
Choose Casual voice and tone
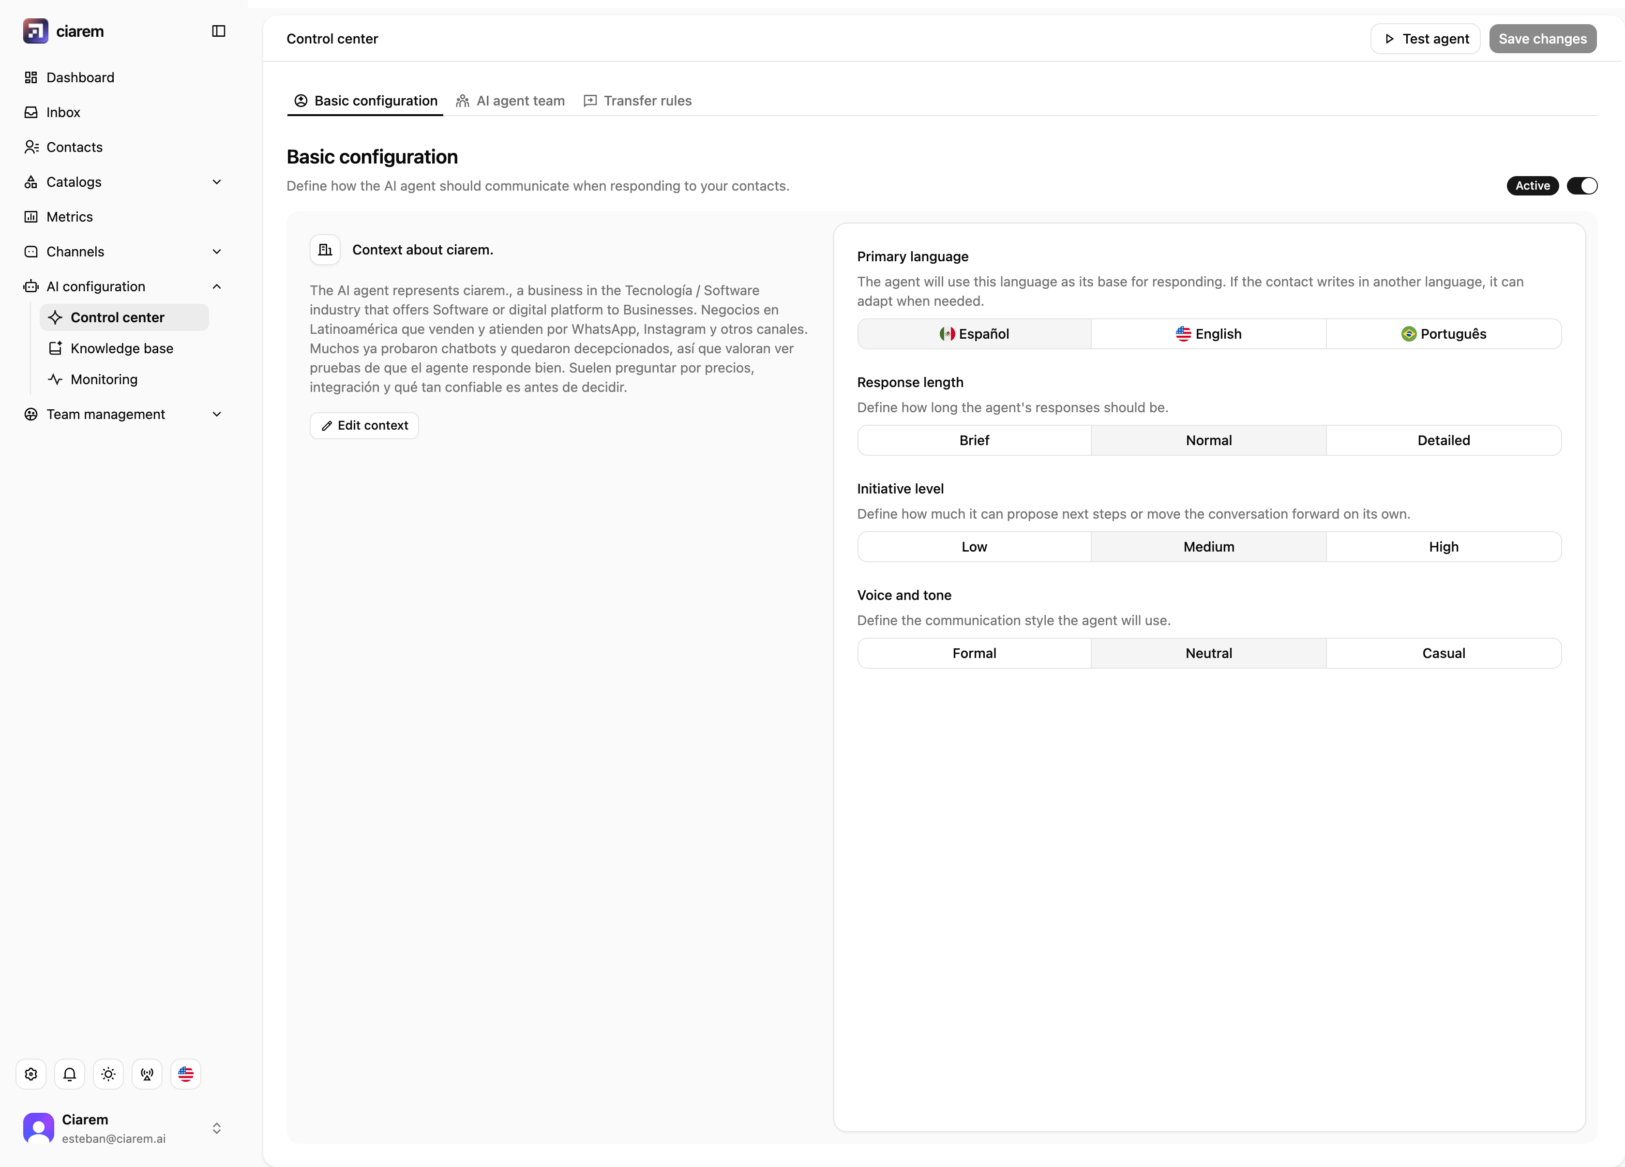[x=1444, y=653]
